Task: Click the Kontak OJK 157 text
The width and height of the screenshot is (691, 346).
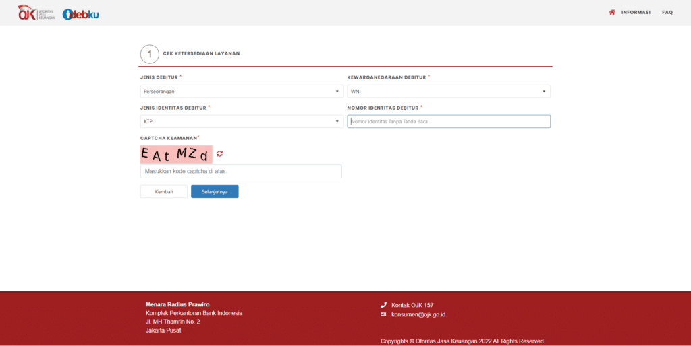Action: point(412,305)
